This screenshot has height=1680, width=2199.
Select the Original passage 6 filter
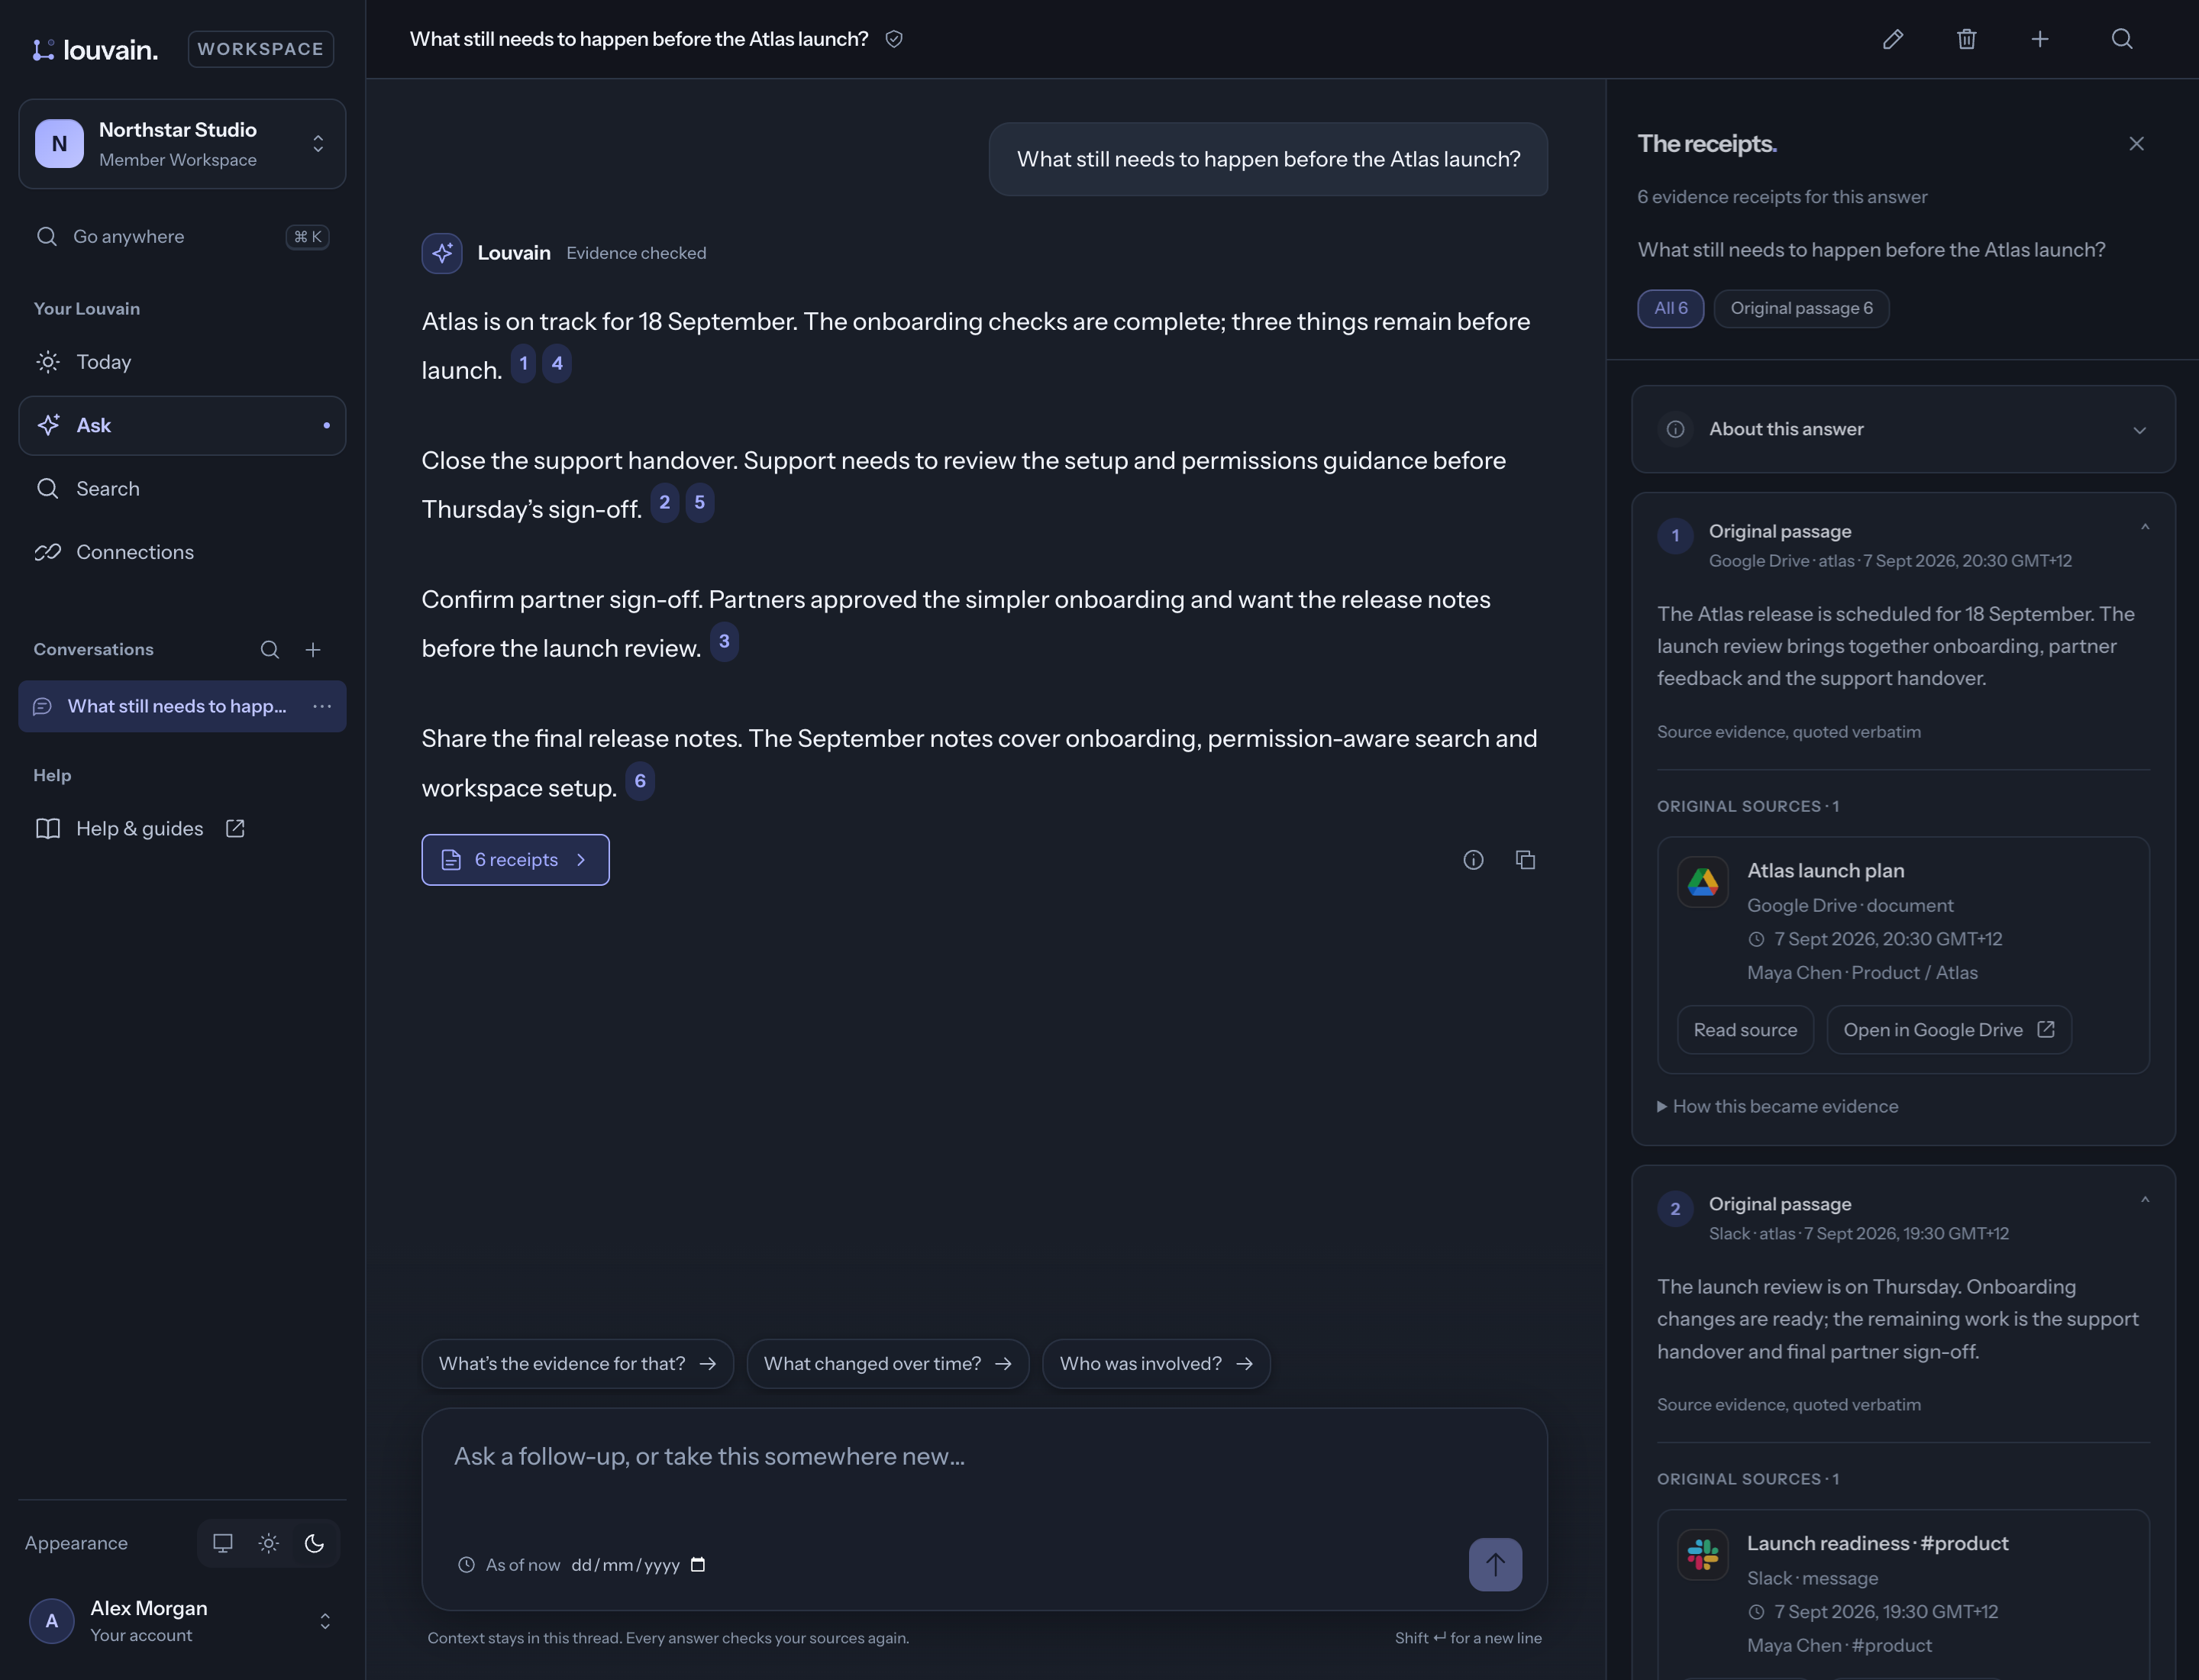click(1801, 308)
